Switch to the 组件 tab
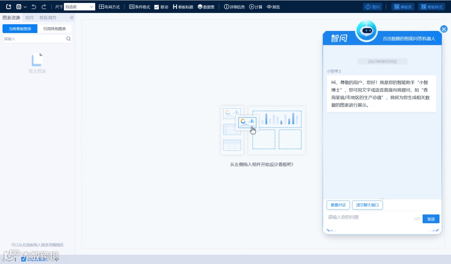451x264 pixels. pos(29,18)
